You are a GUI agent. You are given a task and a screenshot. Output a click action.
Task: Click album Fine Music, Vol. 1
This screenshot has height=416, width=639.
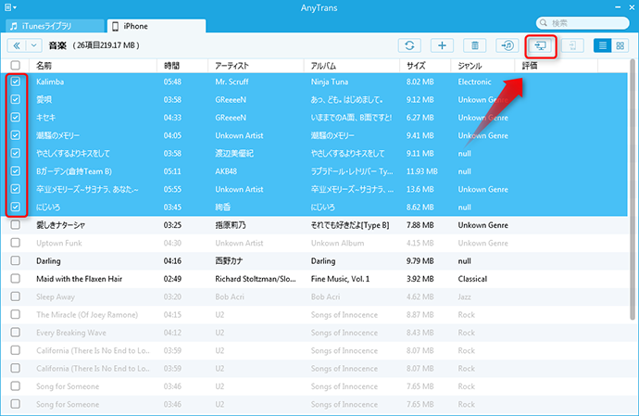340,279
